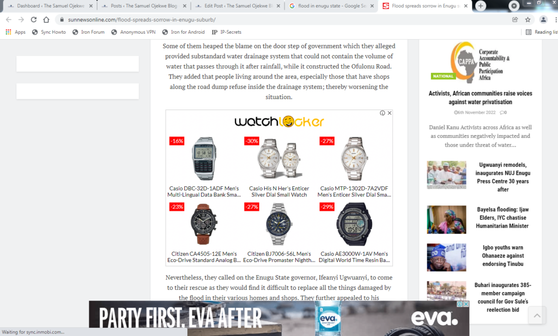
Task: Close the watchlocker advertisement
Action: 390,113
